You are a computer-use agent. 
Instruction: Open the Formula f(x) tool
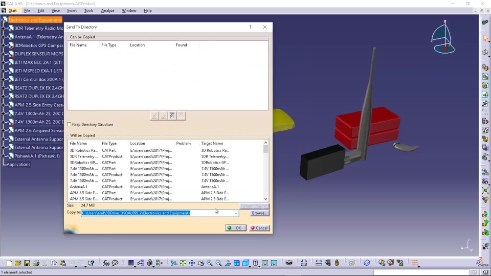tap(106, 263)
